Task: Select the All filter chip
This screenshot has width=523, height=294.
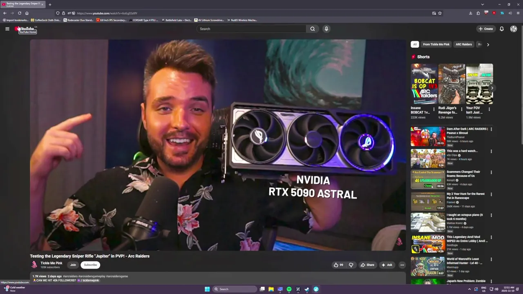Action: click(x=415, y=44)
